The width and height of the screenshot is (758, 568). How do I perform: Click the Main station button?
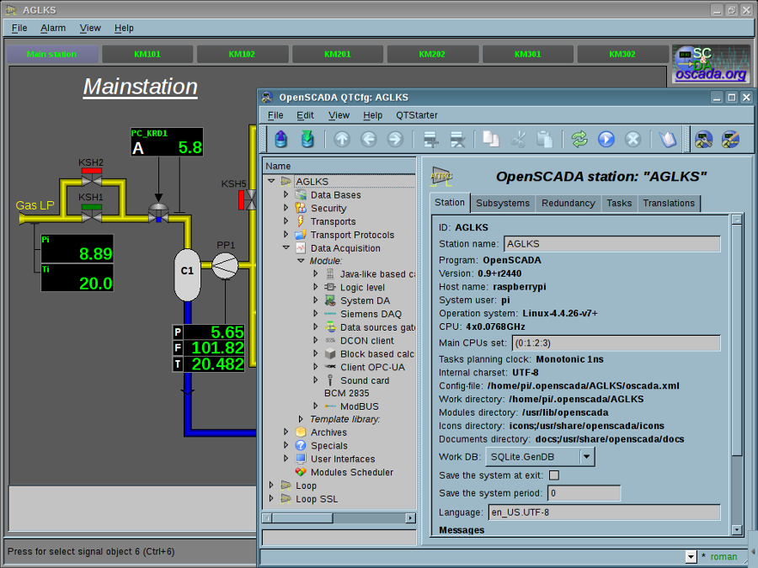[x=51, y=54]
